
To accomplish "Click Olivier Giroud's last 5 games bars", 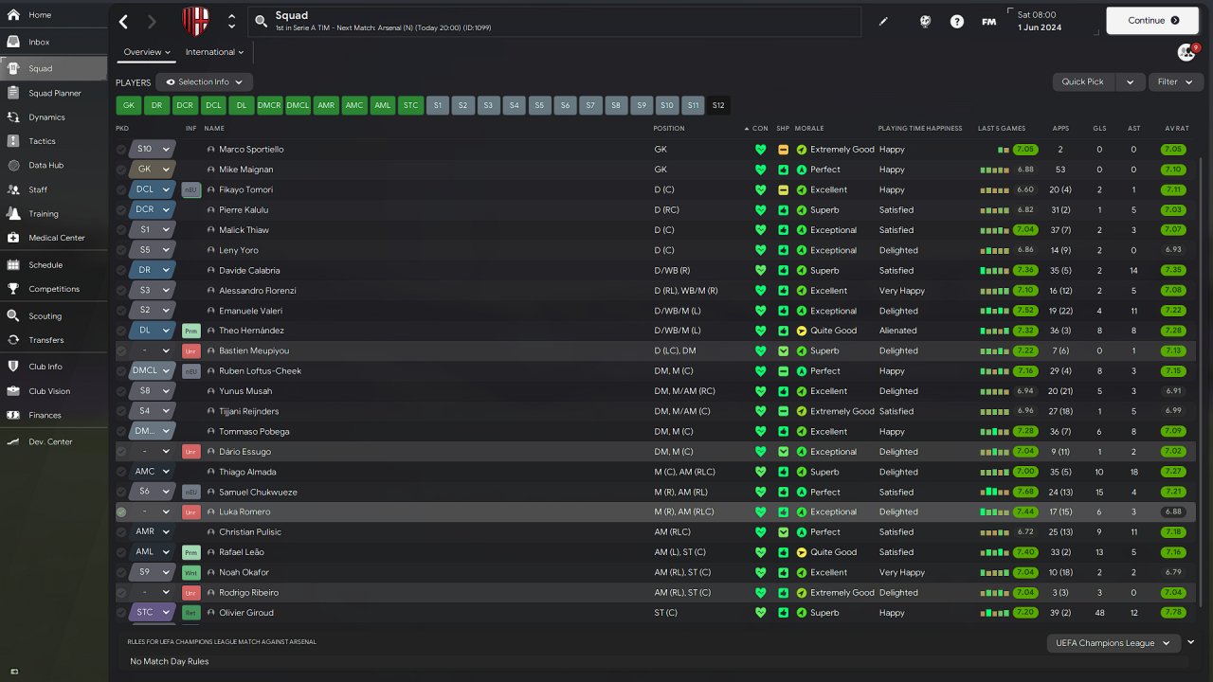I will [994, 613].
